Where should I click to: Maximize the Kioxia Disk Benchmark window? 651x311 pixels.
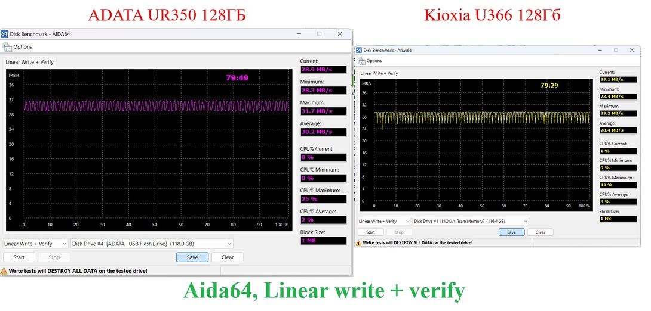(x=616, y=50)
